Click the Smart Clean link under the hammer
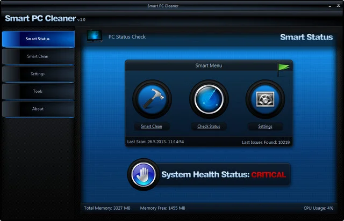344x221 pixels. pos(152,127)
